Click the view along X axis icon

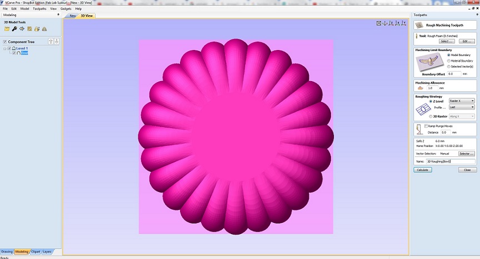(x=397, y=23)
